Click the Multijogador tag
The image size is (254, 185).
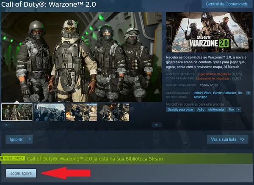[x=216, y=109]
